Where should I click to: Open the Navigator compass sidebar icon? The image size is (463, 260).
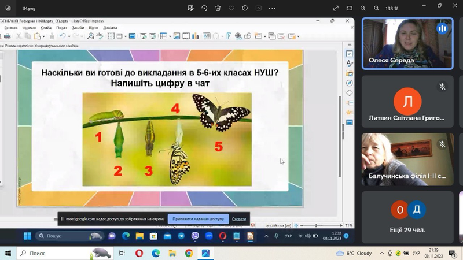pos(350,83)
